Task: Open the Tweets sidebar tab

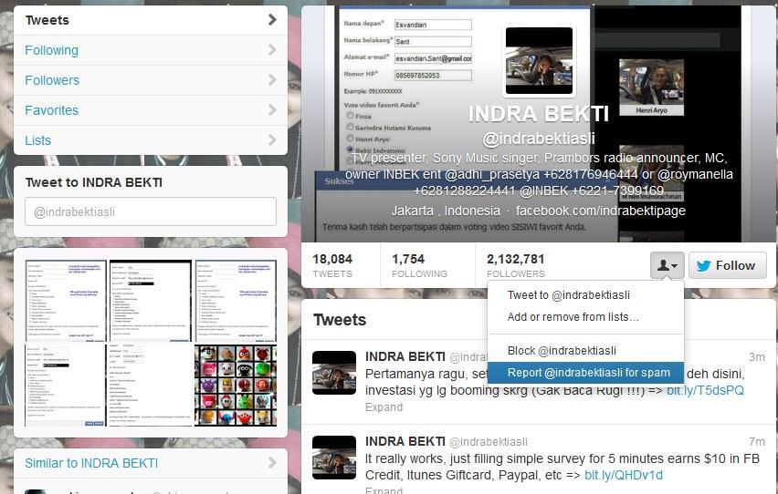Action: tap(151, 20)
